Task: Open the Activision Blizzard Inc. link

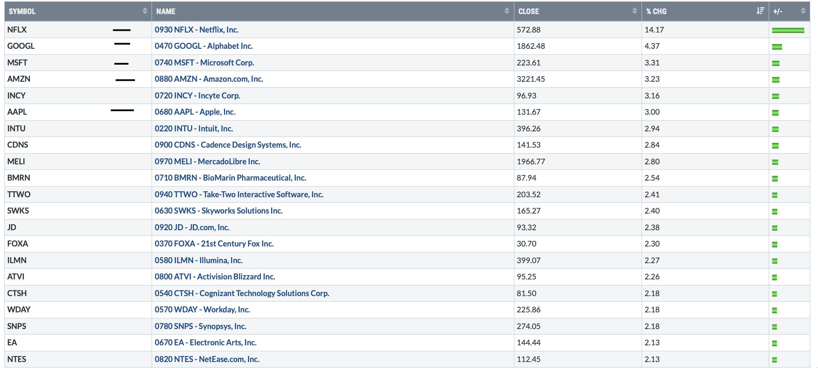Action: [x=215, y=277]
